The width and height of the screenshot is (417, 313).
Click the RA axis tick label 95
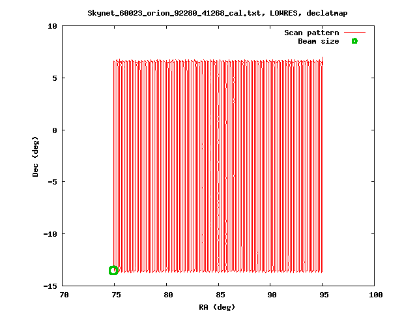coord(324,295)
